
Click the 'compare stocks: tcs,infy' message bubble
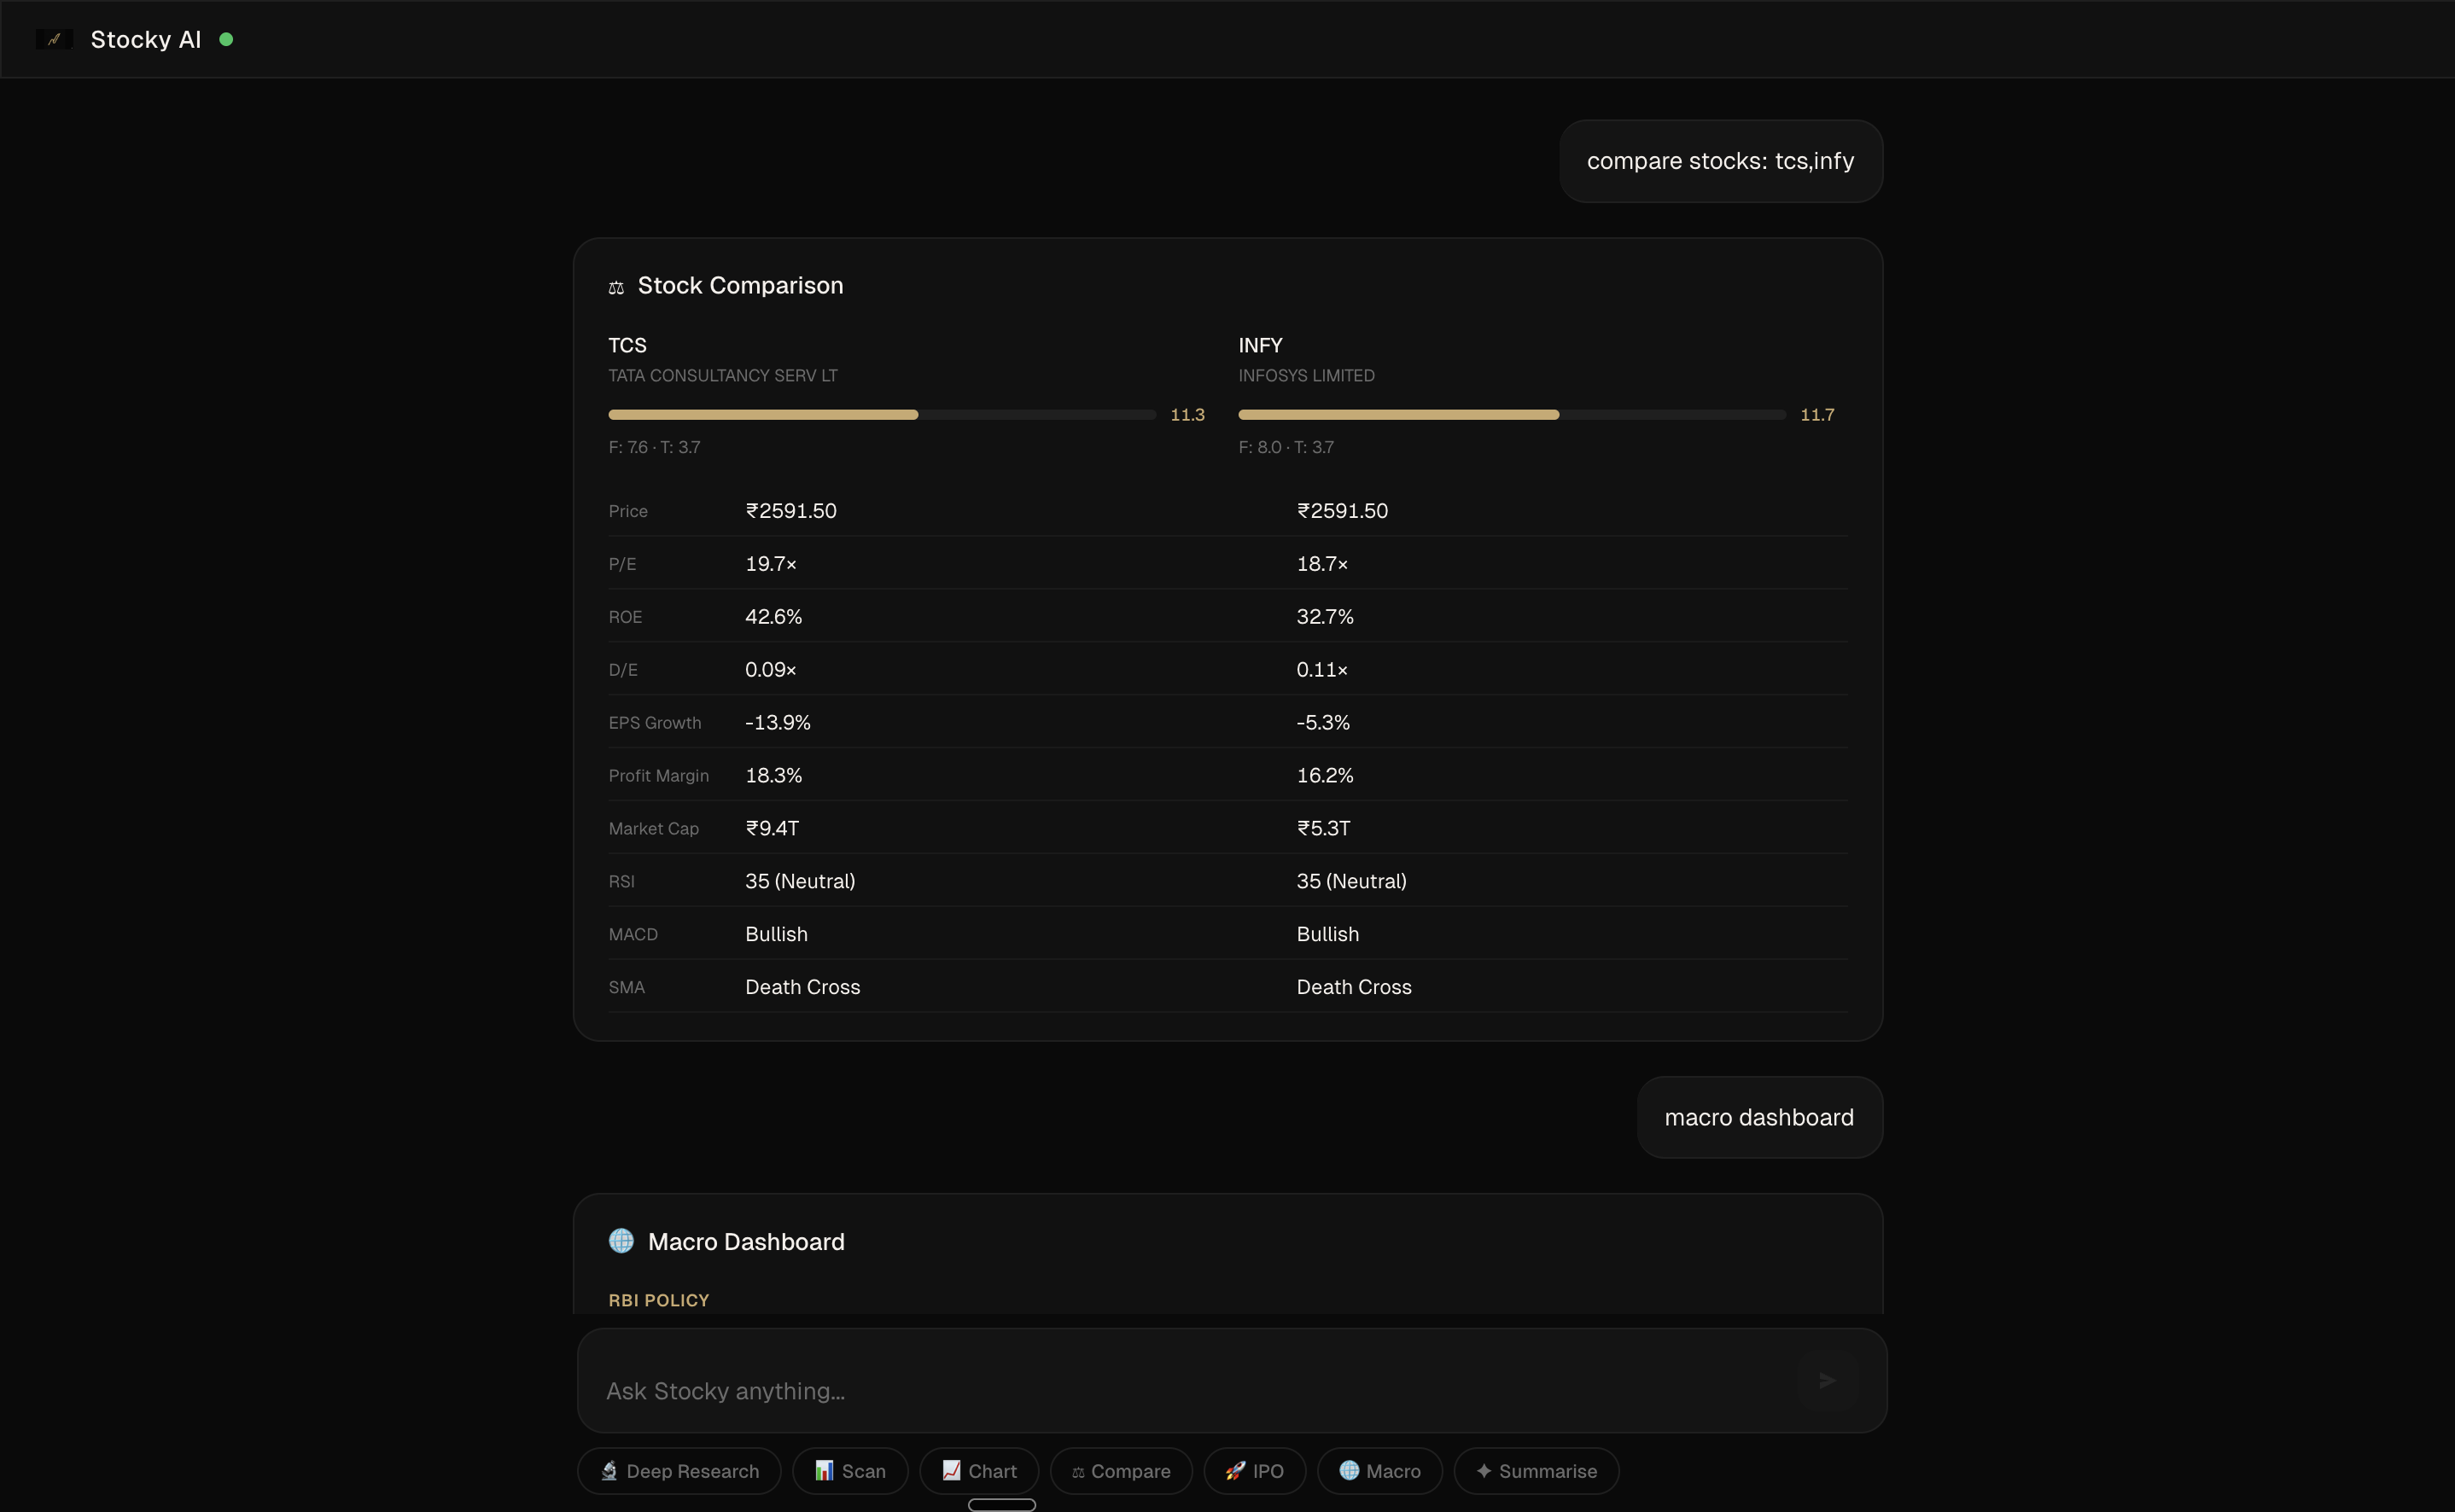pos(1720,161)
